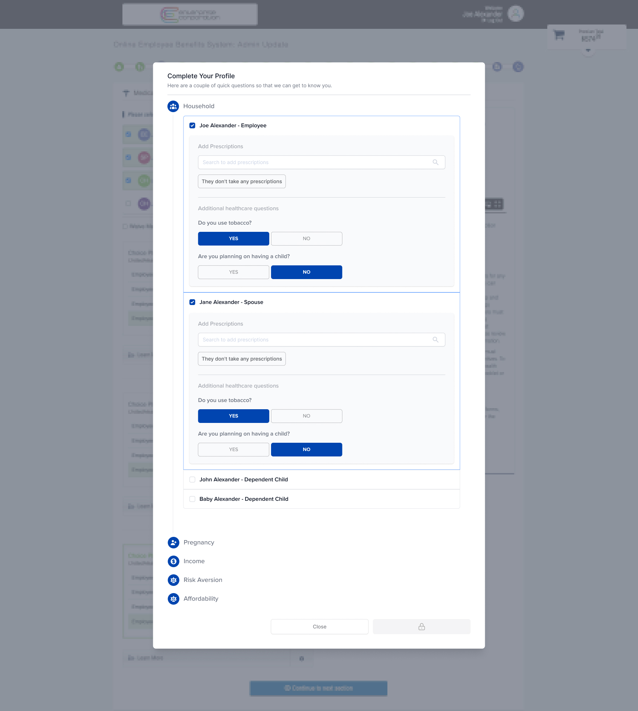The image size is (638, 711).
Task: Click the Affordability section icon
Action: [173, 599]
